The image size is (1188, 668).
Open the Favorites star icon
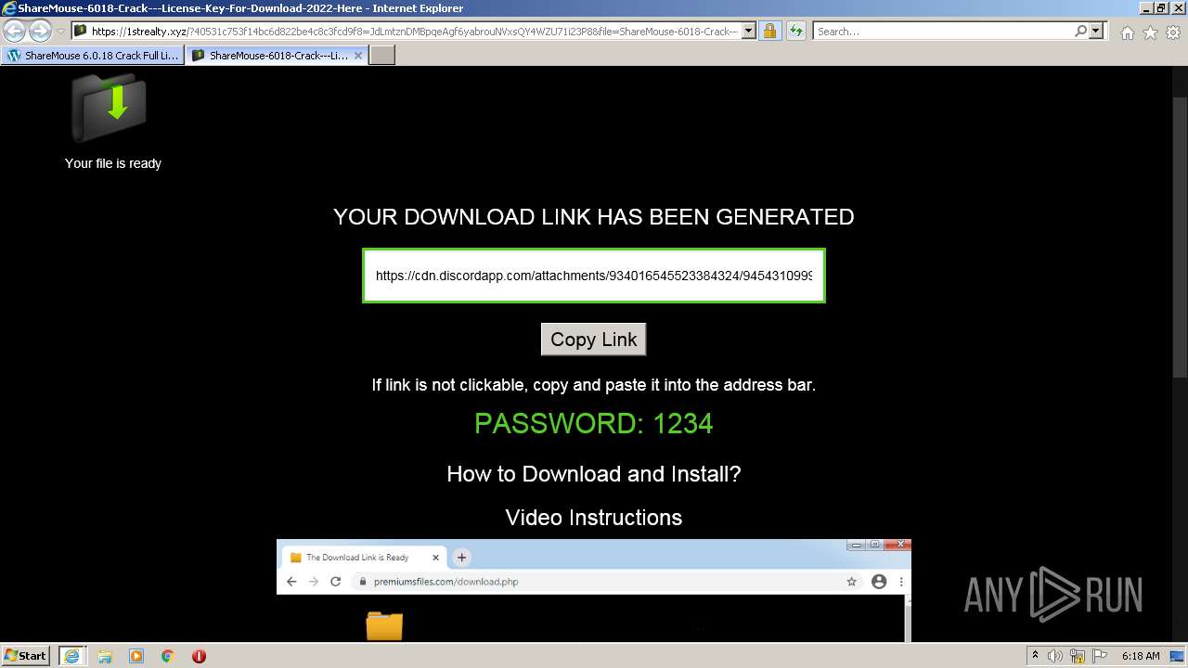tap(1150, 32)
